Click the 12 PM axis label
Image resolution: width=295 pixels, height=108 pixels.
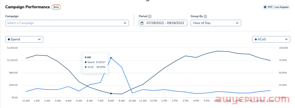tap(154, 101)
